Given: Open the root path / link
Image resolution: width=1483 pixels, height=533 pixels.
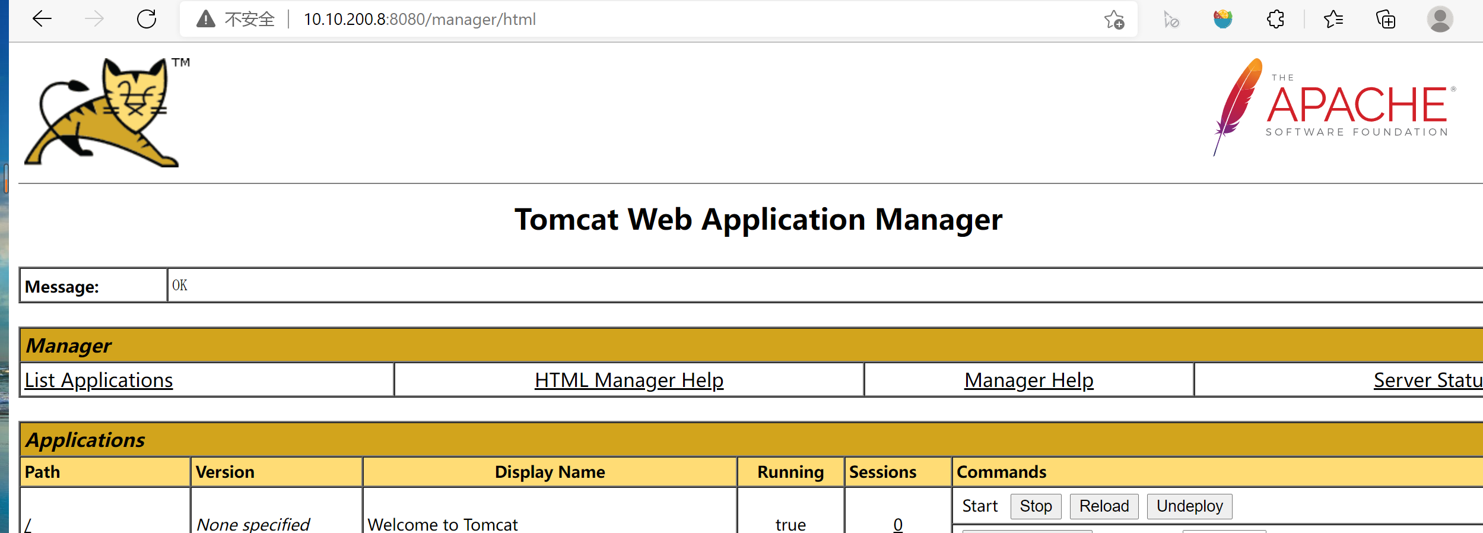Looking at the screenshot, I should 28,524.
